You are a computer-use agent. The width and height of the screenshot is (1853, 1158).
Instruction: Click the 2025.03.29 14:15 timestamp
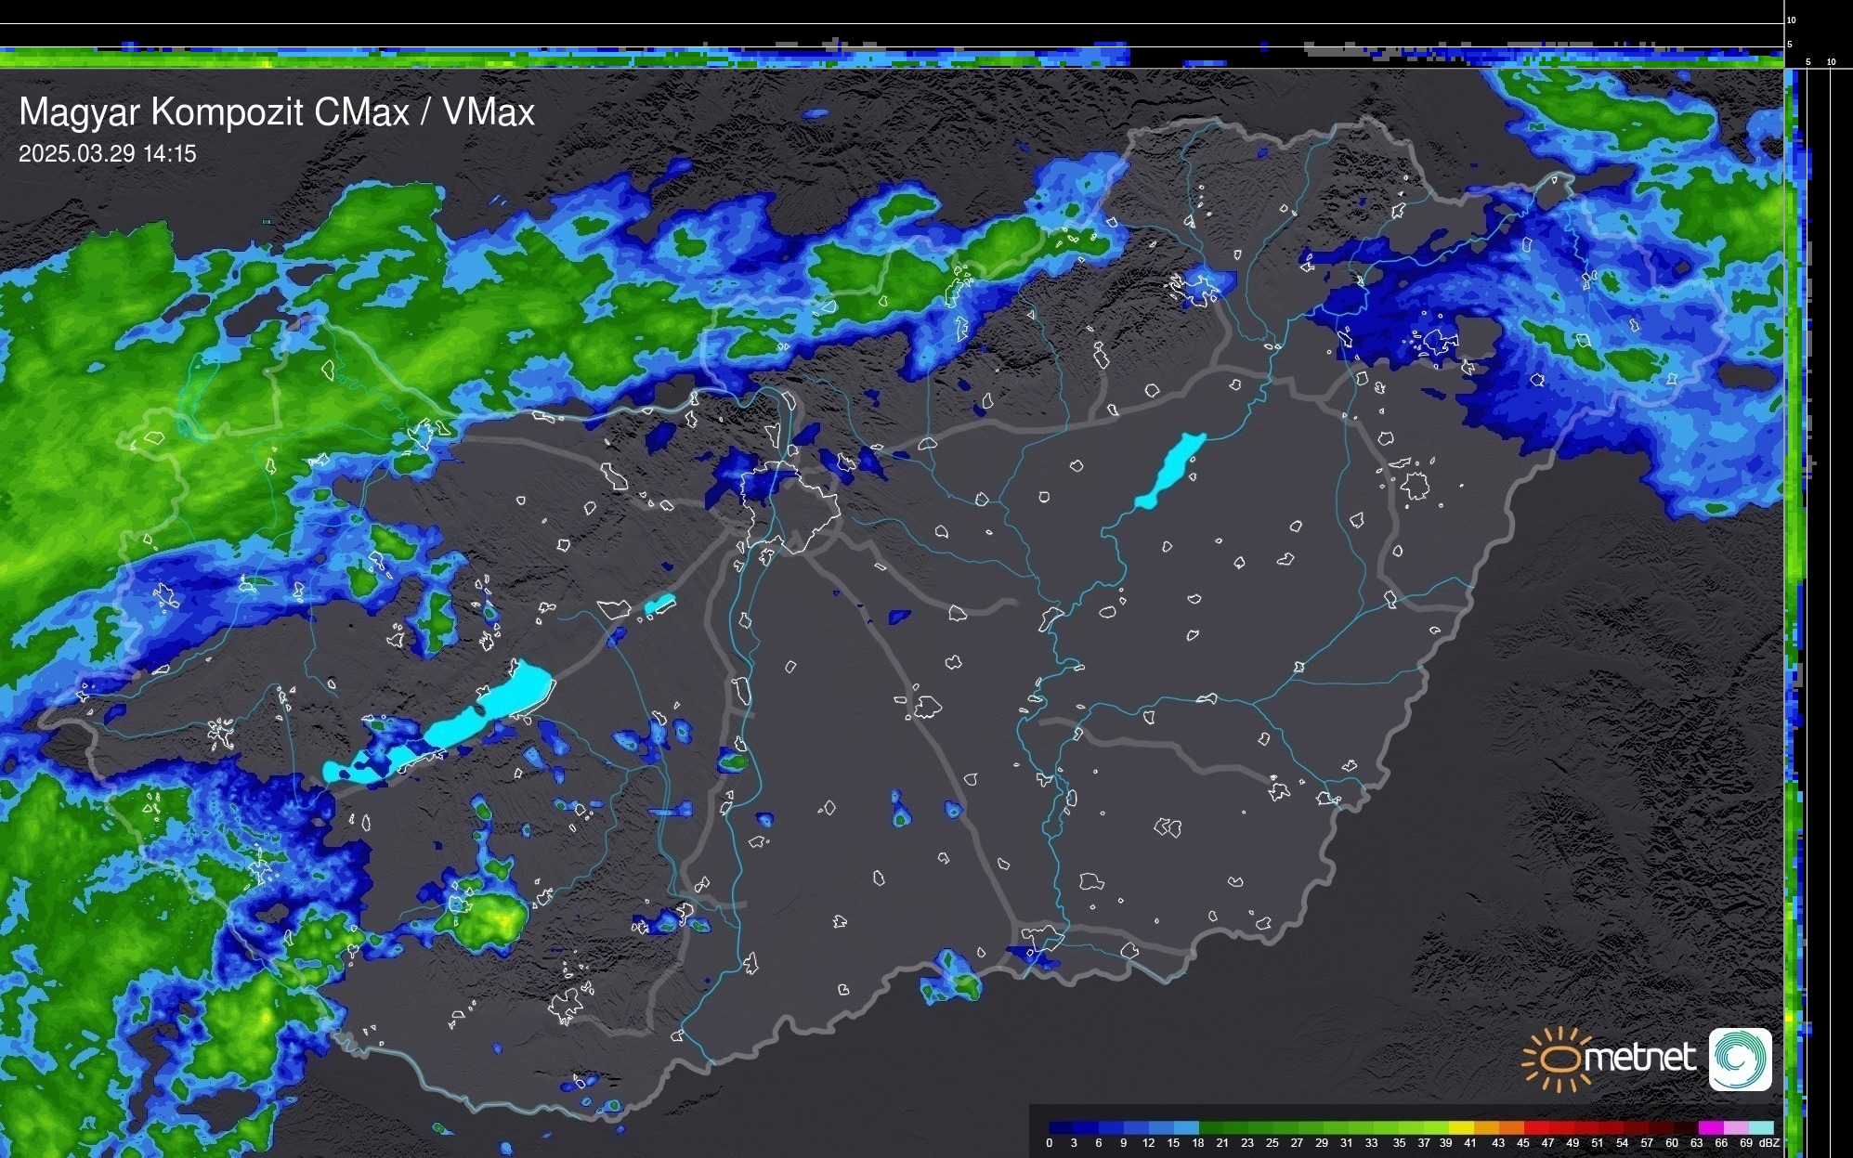click(x=108, y=154)
